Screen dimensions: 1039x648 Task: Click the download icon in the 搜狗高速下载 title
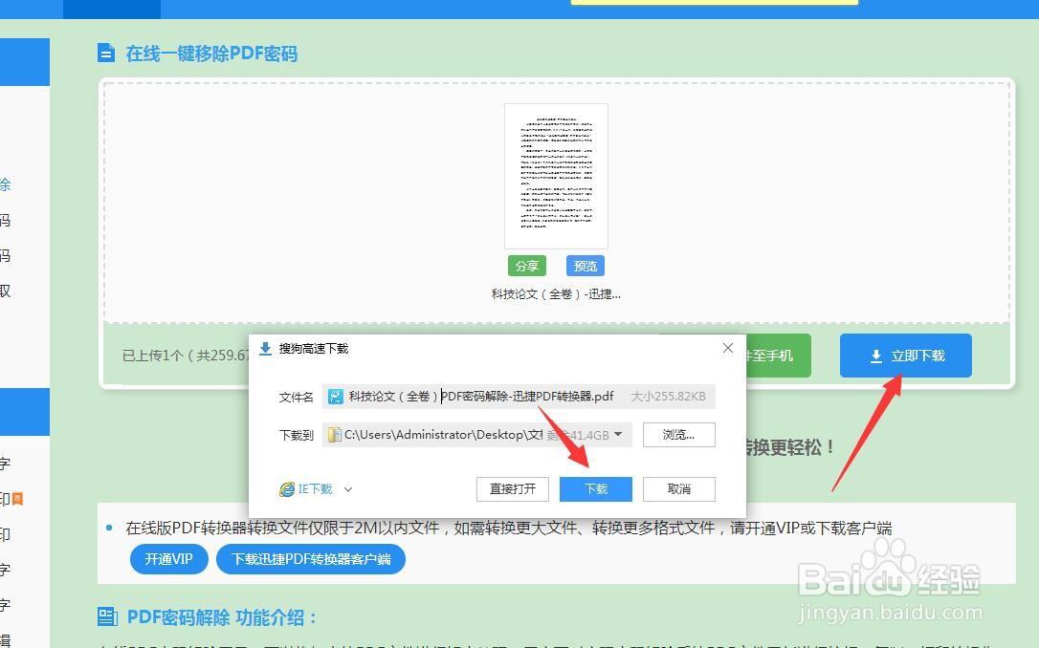[265, 349]
